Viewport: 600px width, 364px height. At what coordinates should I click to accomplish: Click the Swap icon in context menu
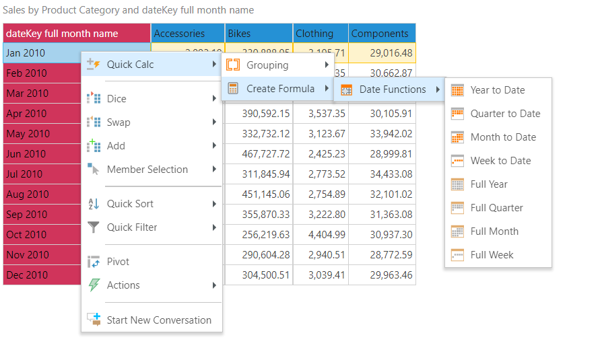point(94,122)
